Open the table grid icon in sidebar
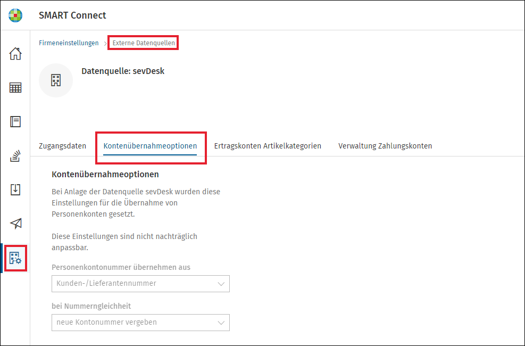Viewport: 525px width, 346px height. pyautogui.click(x=15, y=88)
